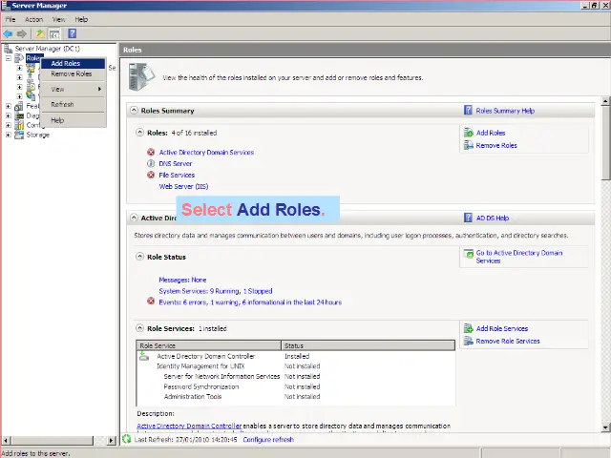611x458 pixels.
Task: Collapse the Role Services section
Action: (139, 328)
